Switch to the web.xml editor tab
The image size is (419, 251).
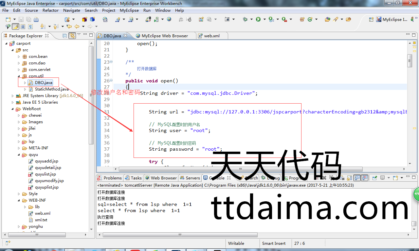click(211, 36)
